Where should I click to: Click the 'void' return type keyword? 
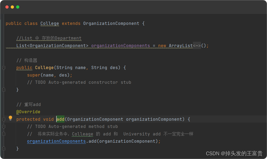(48, 119)
